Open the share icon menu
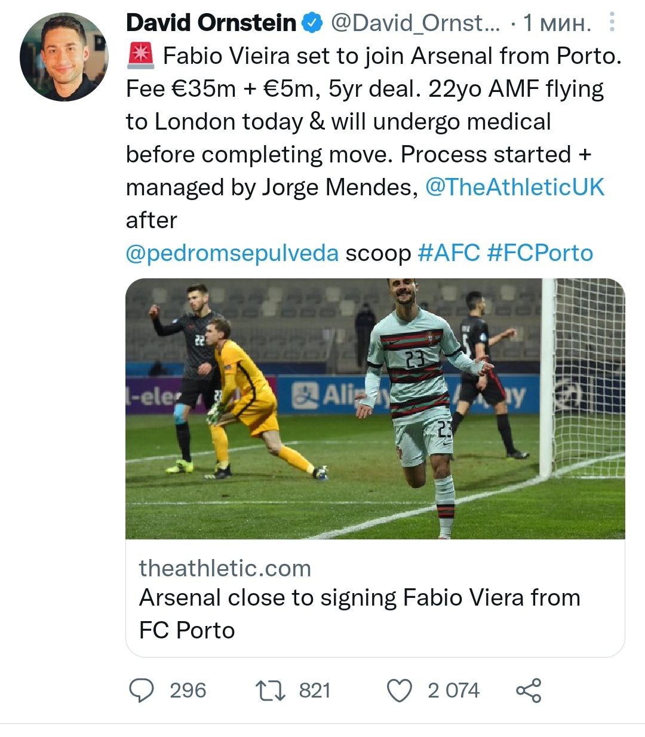 click(x=529, y=690)
